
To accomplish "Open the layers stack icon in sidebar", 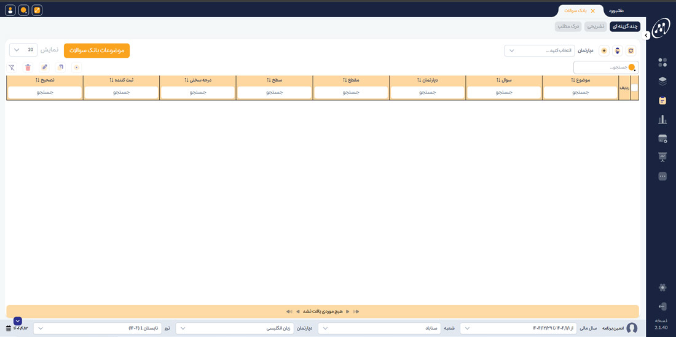I will [662, 81].
